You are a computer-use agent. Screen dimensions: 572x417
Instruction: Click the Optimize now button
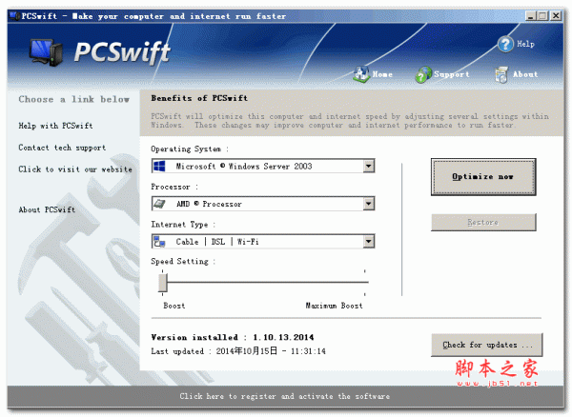(483, 177)
